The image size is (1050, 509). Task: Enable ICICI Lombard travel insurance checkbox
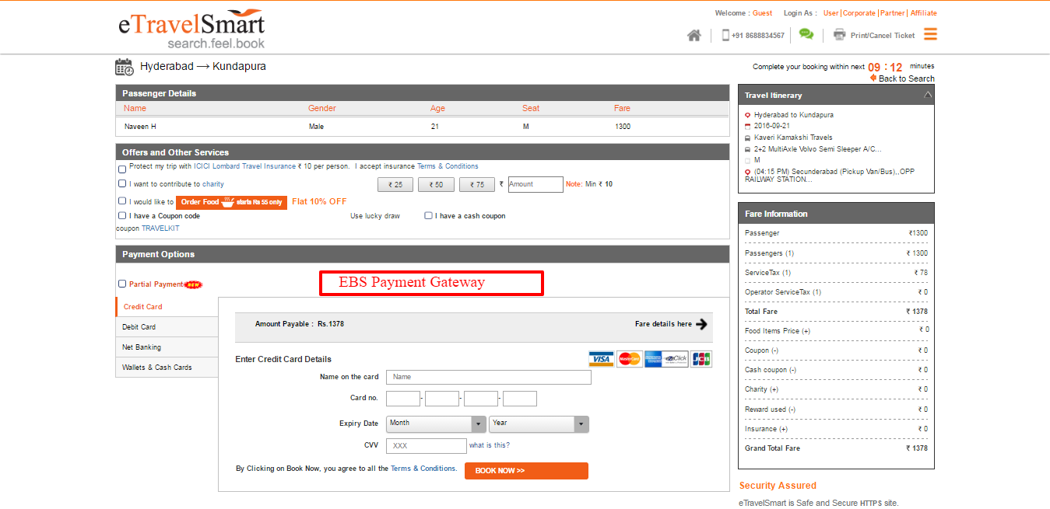coord(122,169)
